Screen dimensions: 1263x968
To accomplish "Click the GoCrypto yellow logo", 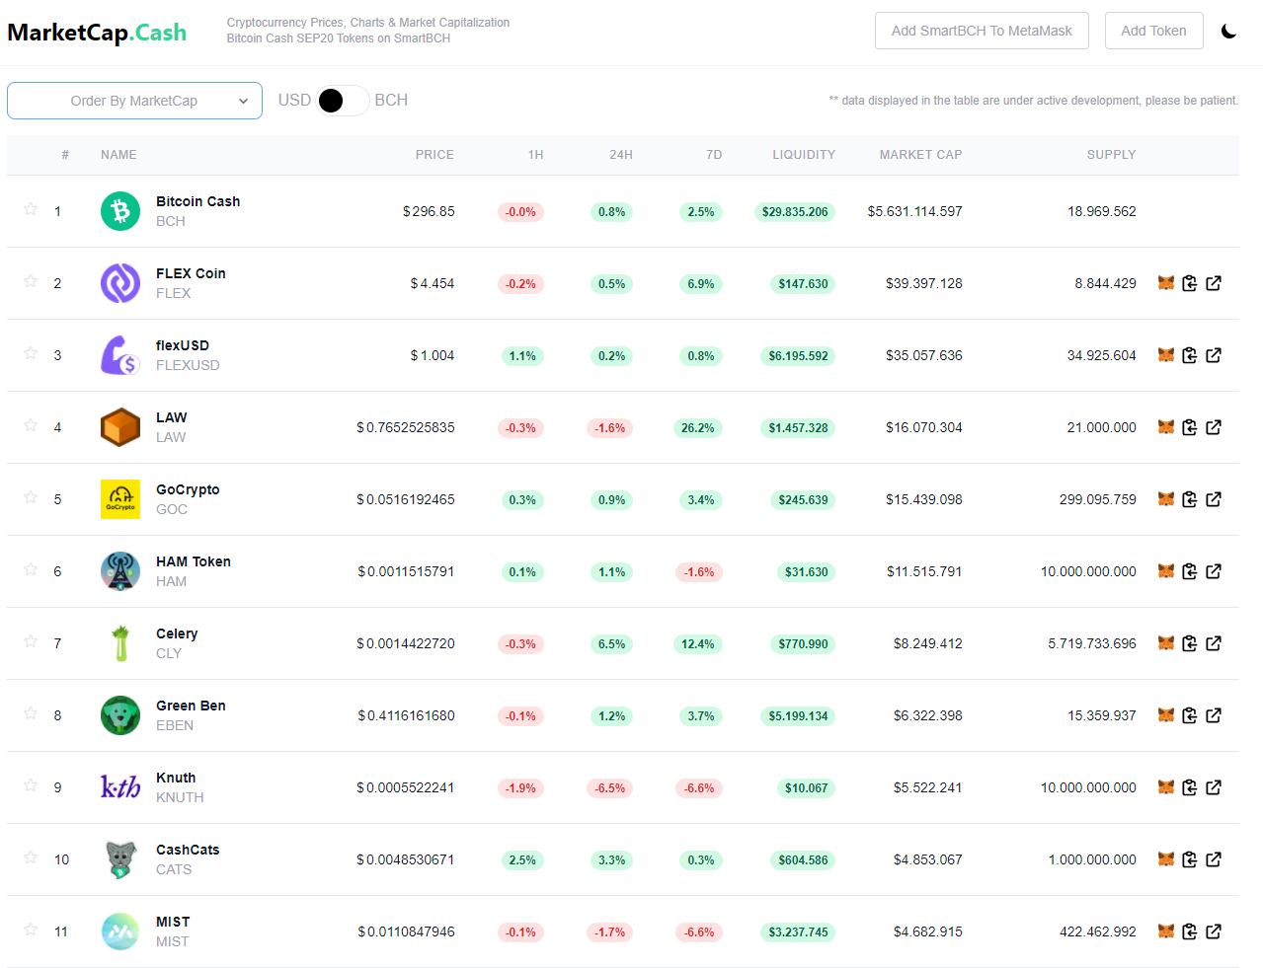I will [x=120, y=499].
